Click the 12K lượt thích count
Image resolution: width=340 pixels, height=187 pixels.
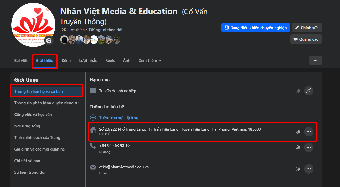tap(72, 30)
